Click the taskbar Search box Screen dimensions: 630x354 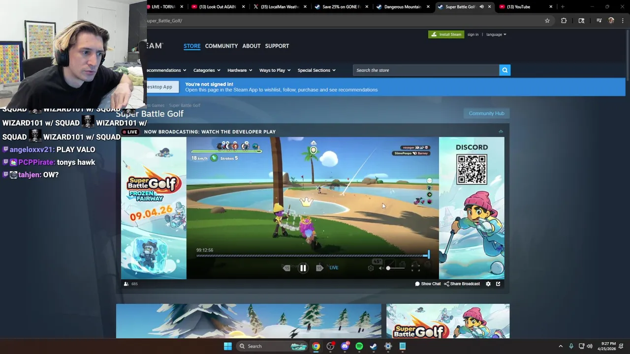[272, 346]
